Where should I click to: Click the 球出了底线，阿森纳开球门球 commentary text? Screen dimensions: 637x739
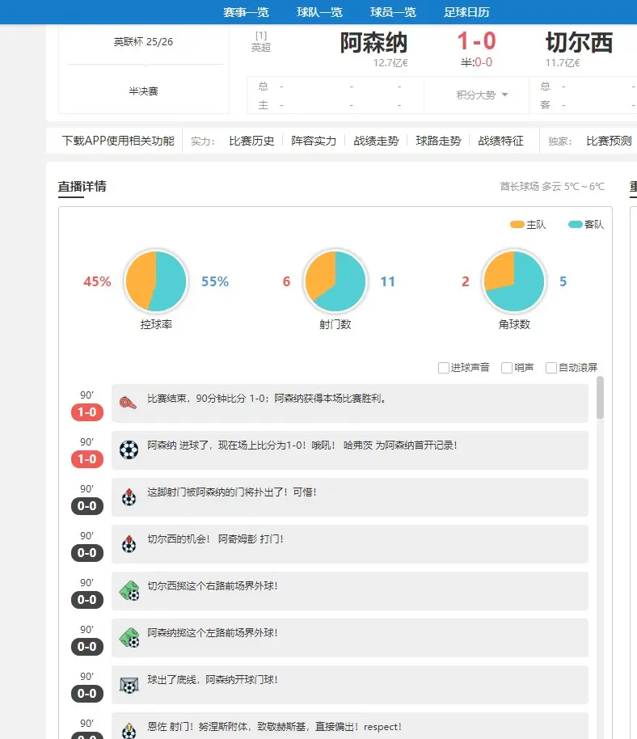(x=212, y=680)
